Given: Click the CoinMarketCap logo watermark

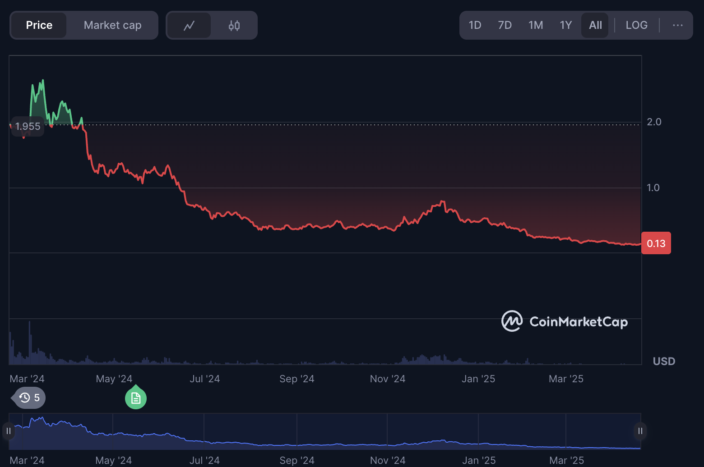Looking at the screenshot, I should pos(565,321).
